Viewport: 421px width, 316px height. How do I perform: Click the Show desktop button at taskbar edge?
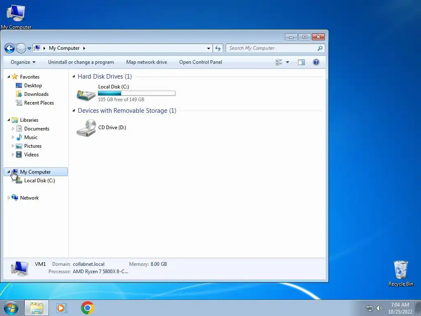418,308
